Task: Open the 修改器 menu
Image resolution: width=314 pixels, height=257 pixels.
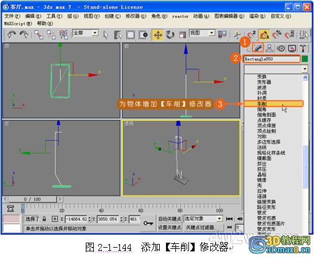Action: coord(136,16)
